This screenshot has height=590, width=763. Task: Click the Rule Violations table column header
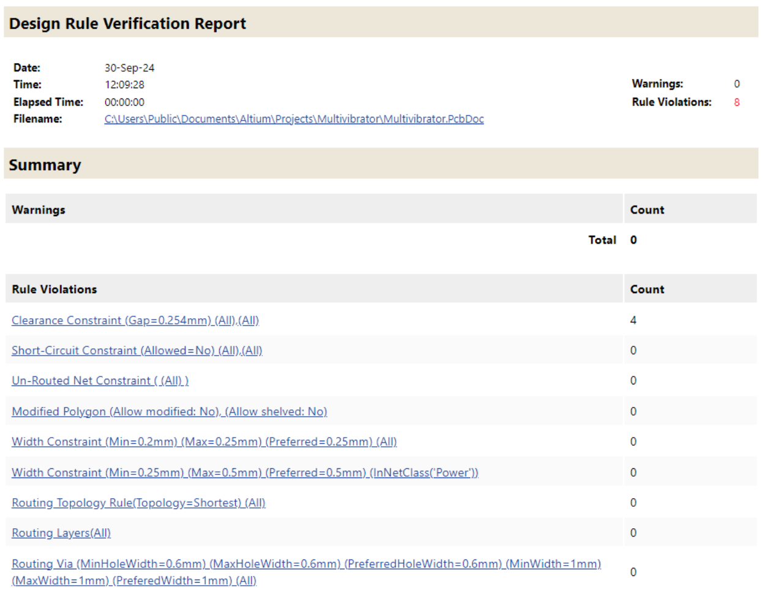coord(55,289)
